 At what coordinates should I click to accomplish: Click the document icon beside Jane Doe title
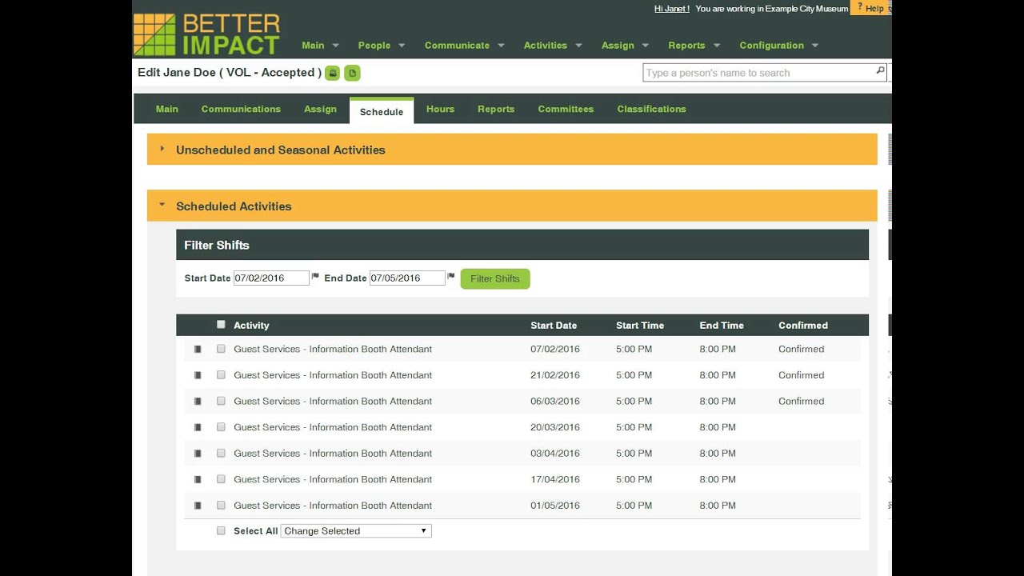pyautogui.click(x=352, y=73)
